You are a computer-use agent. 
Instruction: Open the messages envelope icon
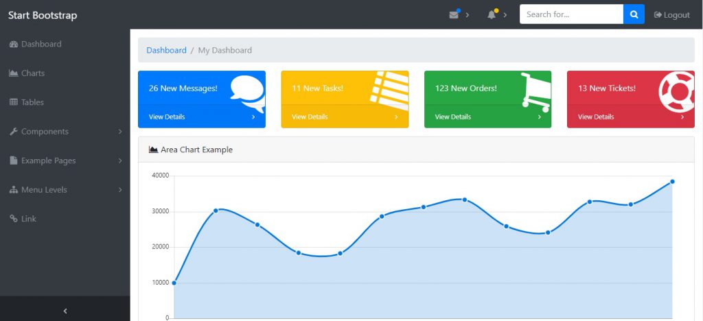[454, 15]
